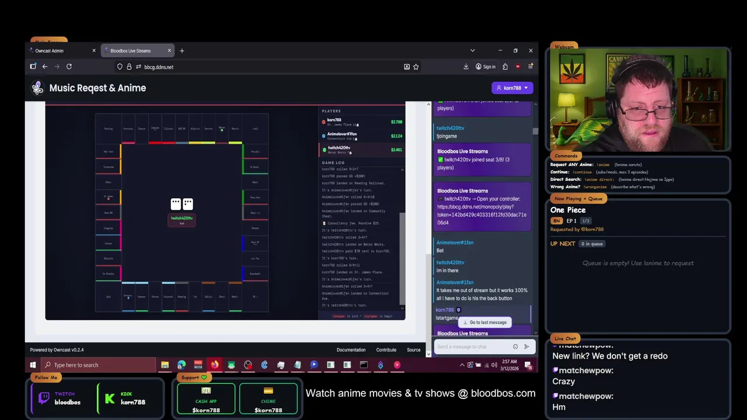Viewport: 747px width, 420px height.
Task: Show site connection lock info
Action: pos(129,67)
